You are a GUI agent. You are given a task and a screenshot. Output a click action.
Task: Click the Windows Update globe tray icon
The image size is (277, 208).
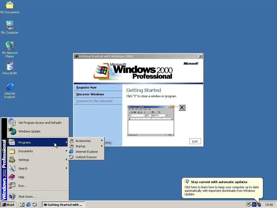[259, 205]
